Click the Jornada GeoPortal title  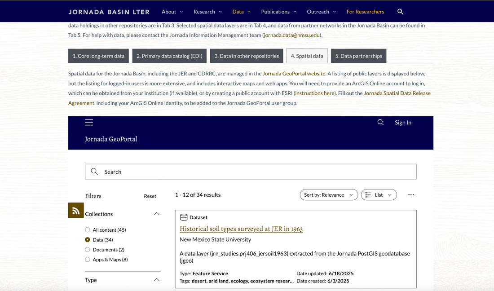(x=111, y=139)
